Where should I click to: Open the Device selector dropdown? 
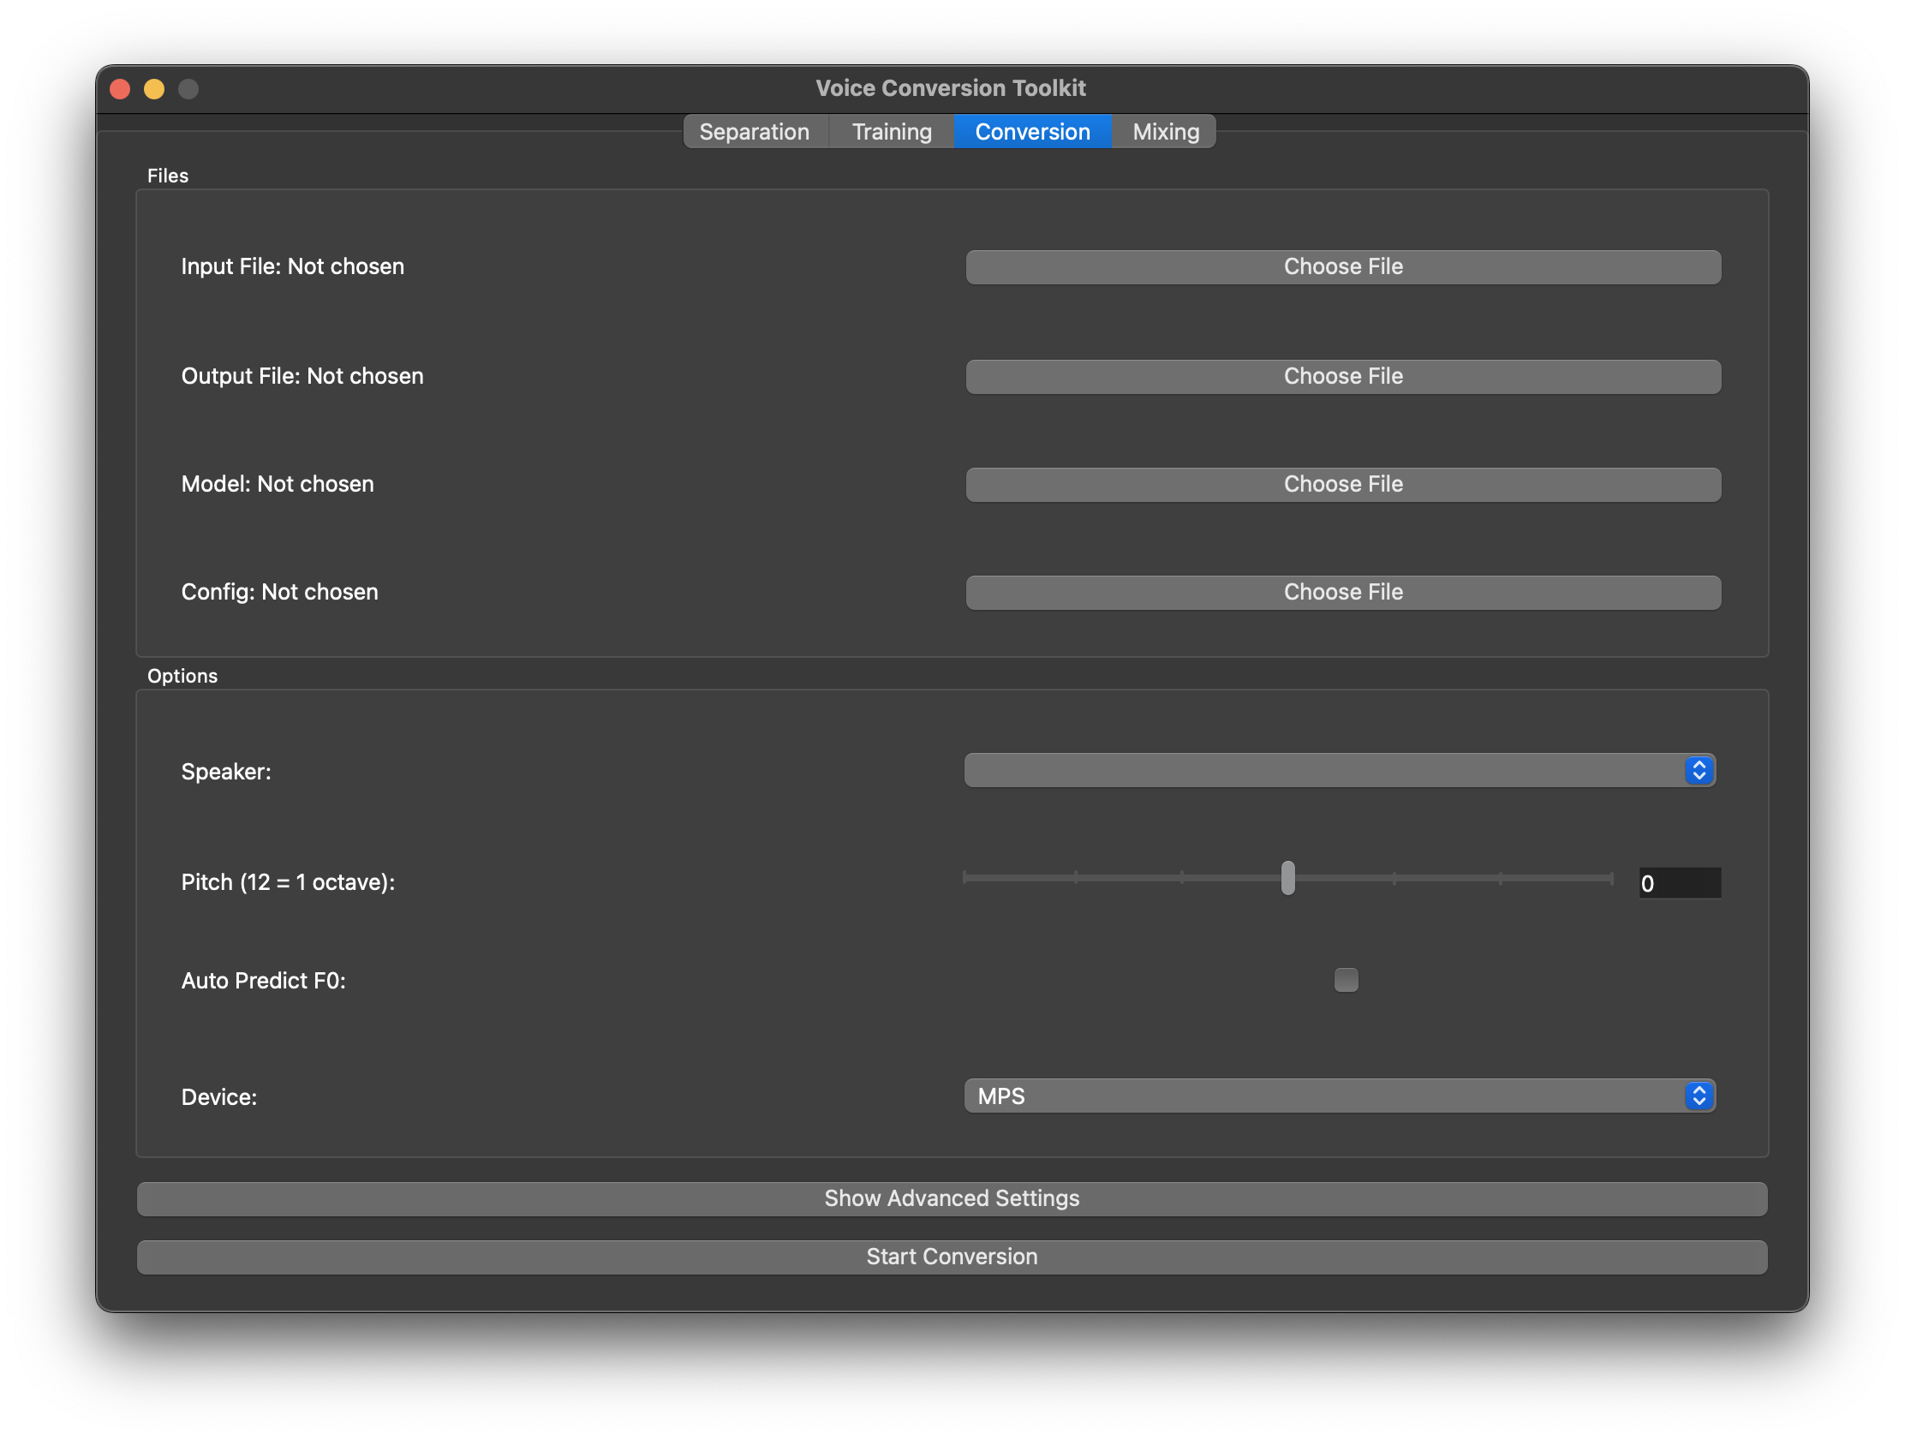coord(1699,1096)
